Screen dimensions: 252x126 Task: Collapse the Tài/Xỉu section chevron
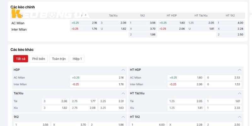[x=123, y=93]
